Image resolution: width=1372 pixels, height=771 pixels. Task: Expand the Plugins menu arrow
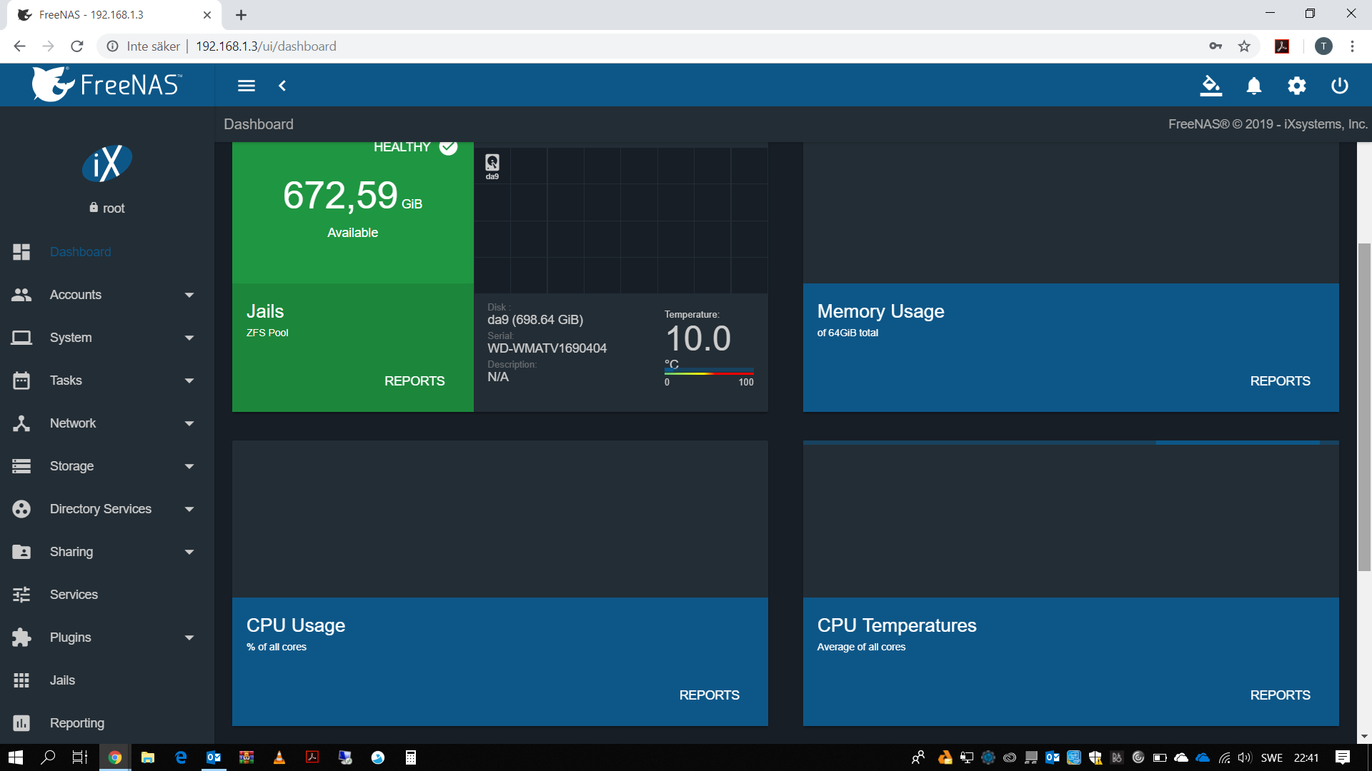coord(189,638)
